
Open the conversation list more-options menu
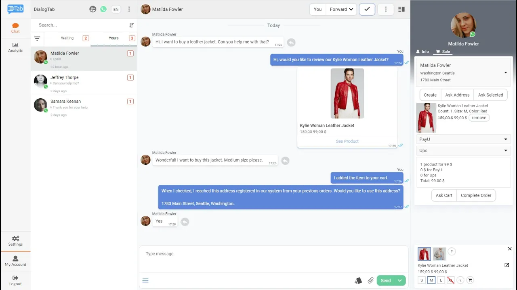tap(129, 9)
